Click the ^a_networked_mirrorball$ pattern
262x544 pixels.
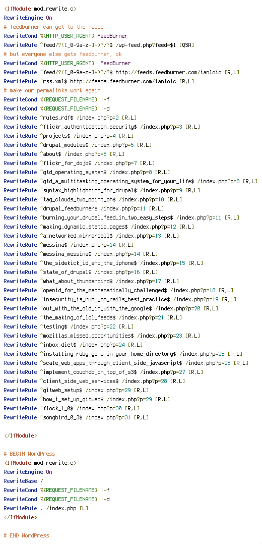click(76, 236)
